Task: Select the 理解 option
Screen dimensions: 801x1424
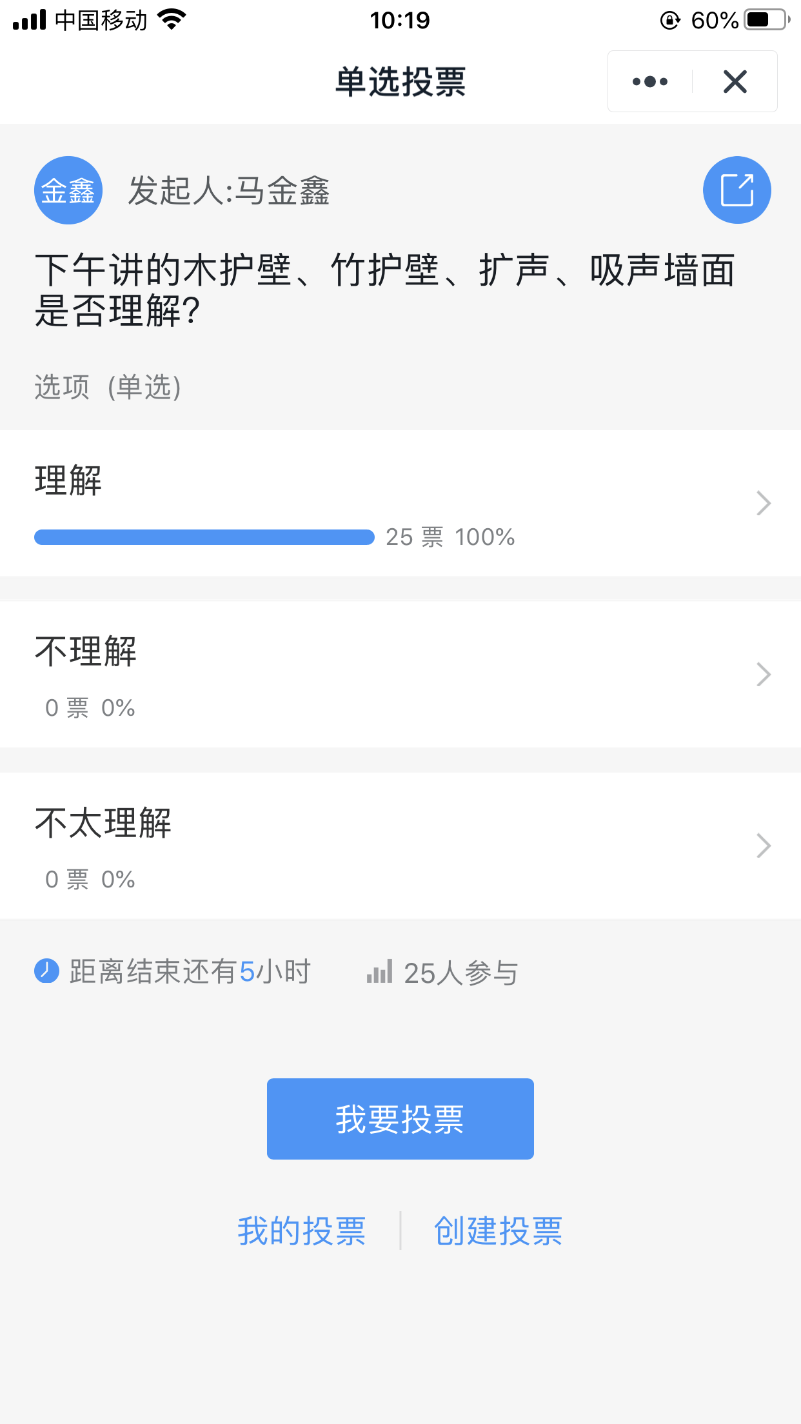Action: [x=68, y=480]
